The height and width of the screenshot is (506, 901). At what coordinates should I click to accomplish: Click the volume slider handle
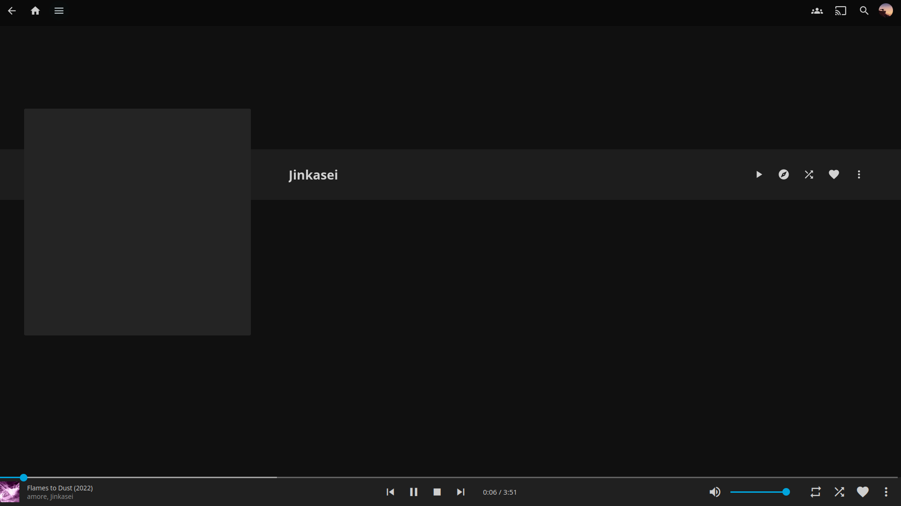pos(786,492)
